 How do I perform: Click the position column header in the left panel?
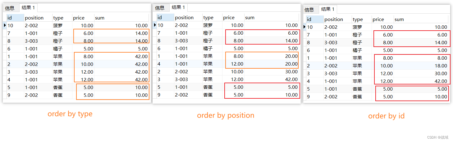point(38,18)
